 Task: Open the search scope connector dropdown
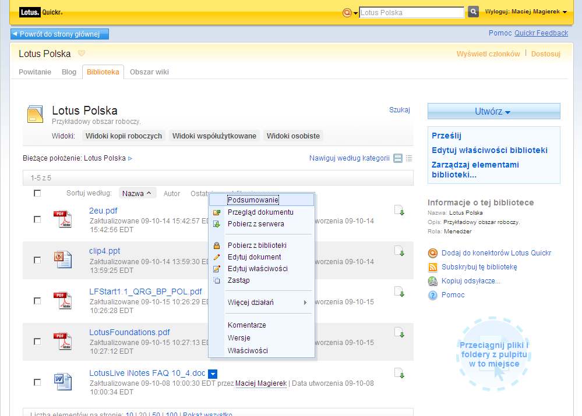pos(350,13)
